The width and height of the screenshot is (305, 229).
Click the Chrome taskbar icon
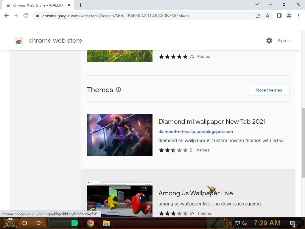click(91, 223)
